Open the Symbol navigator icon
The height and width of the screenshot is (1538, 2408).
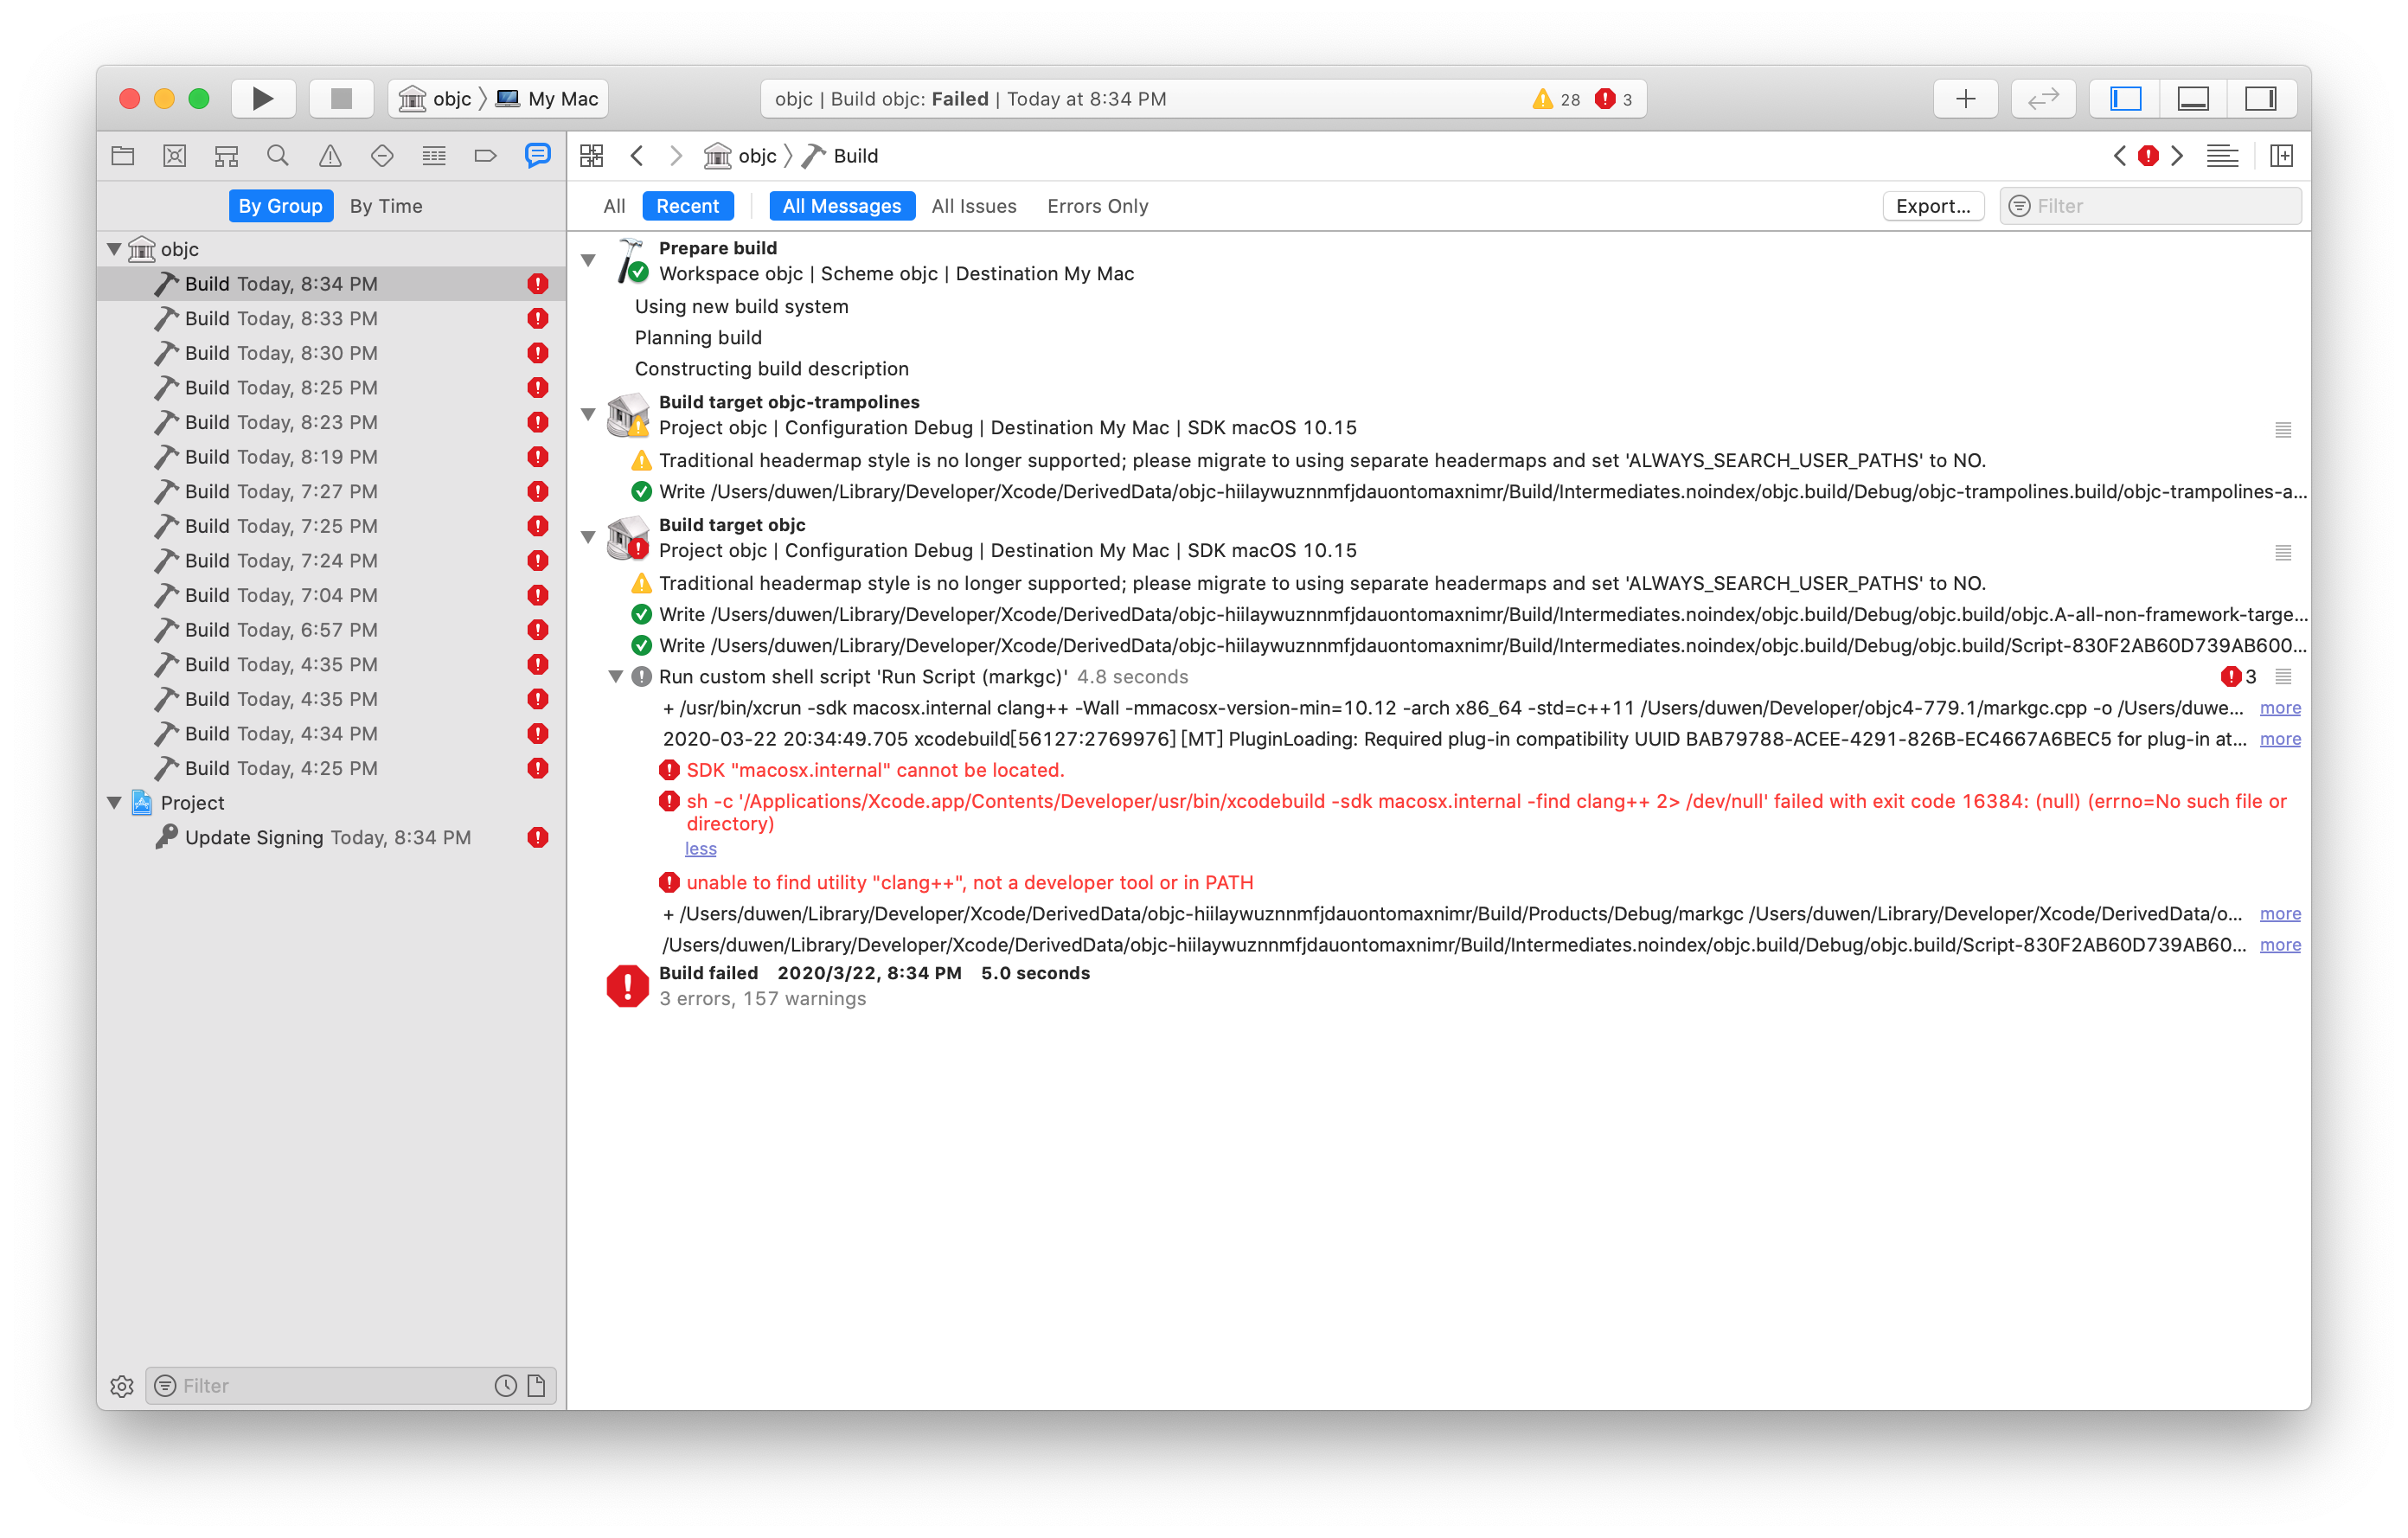pyautogui.click(x=227, y=155)
